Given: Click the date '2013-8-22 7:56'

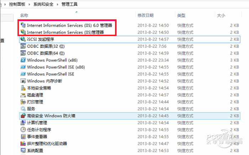Looking at the screenshot, I should (152, 46).
